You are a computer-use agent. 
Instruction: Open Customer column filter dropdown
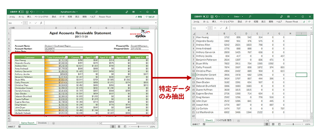pos(43,57)
